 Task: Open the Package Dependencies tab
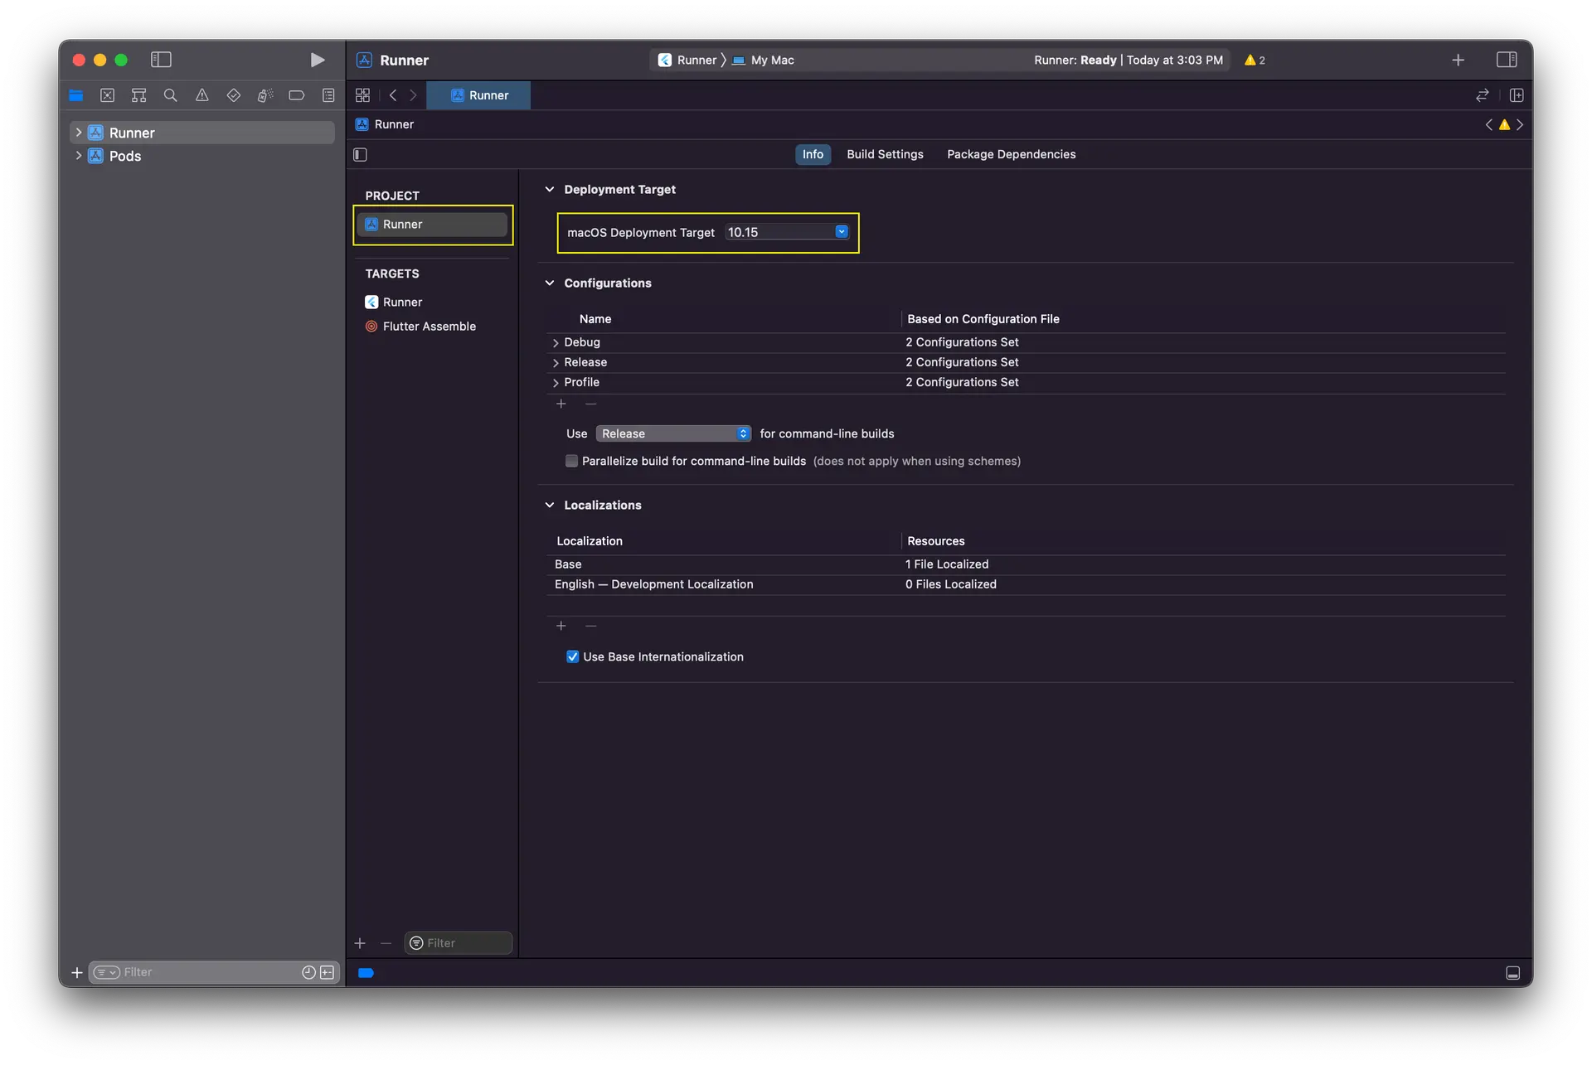(1011, 154)
